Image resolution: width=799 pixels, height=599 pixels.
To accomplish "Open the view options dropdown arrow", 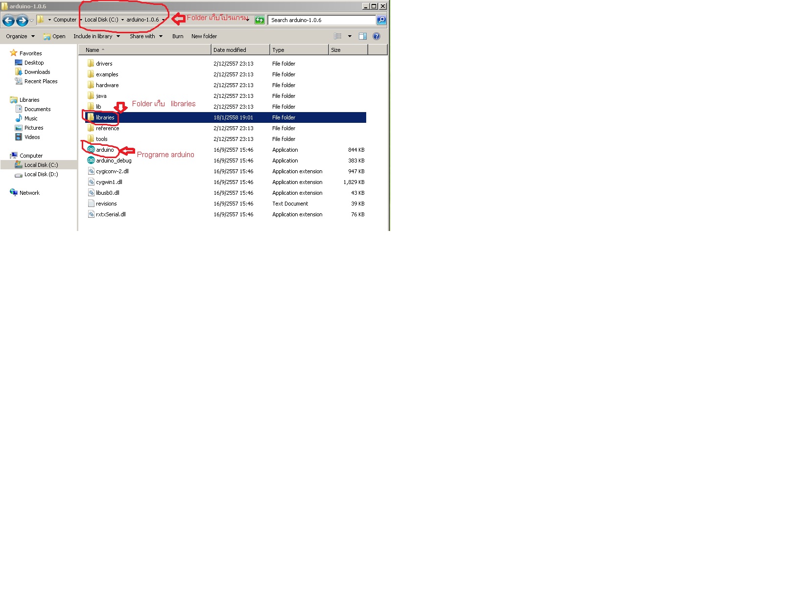I will [x=350, y=36].
